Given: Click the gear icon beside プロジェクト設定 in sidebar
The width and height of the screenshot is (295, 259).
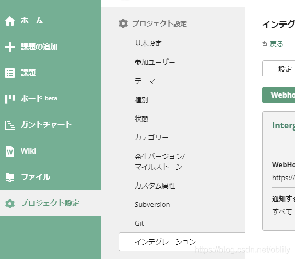Looking at the screenshot, I should point(10,204).
